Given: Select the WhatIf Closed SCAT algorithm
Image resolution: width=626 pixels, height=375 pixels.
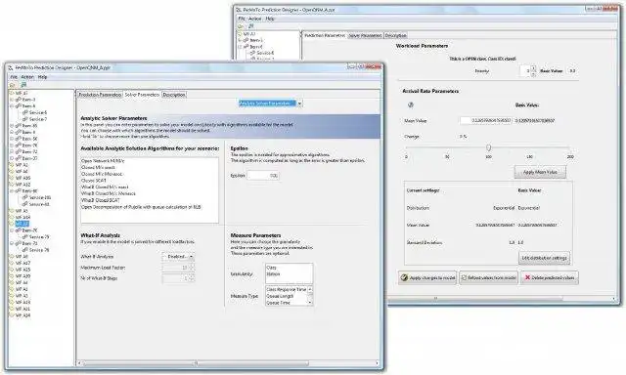Looking at the screenshot, I should pos(100,200).
